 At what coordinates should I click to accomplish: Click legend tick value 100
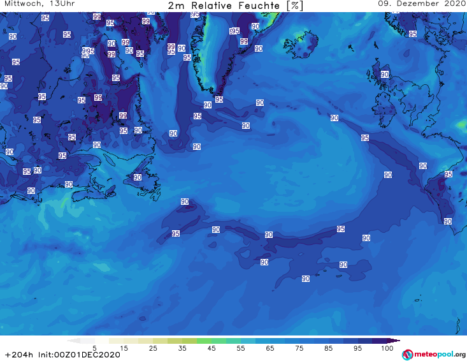pyautogui.click(x=387, y=348)
